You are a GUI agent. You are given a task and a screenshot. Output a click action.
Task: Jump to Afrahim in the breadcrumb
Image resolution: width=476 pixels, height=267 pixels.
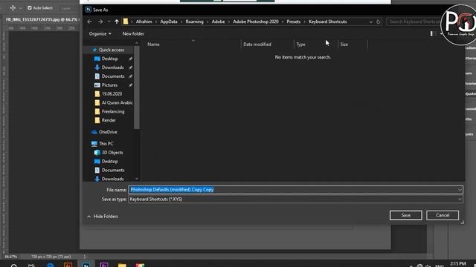pyautogui.click(x=144, y=22)
